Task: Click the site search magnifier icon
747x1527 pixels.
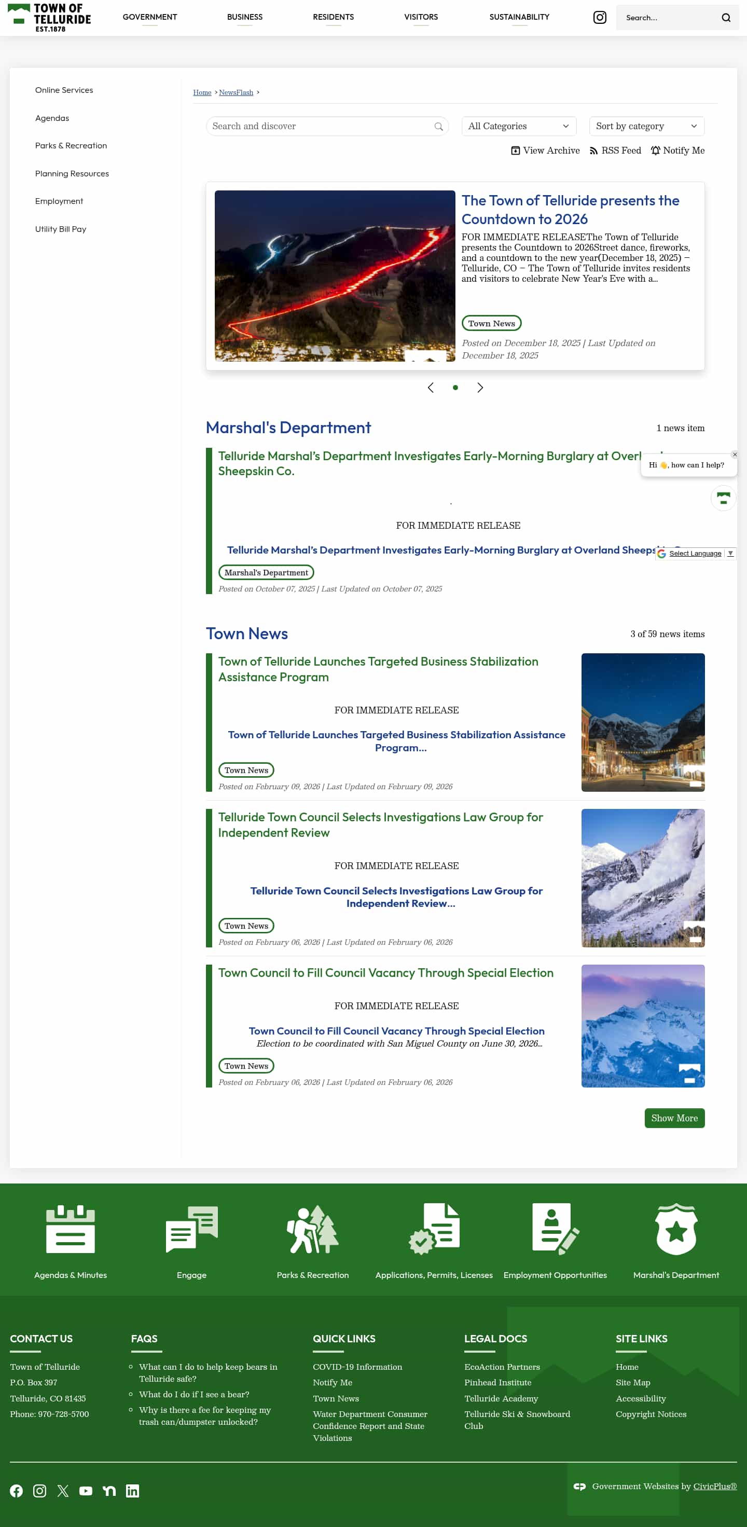Action: (726, 18)
